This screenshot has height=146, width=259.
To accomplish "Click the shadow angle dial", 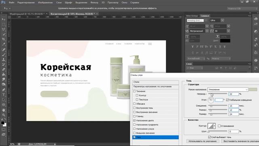I will (x=211, y=100).
